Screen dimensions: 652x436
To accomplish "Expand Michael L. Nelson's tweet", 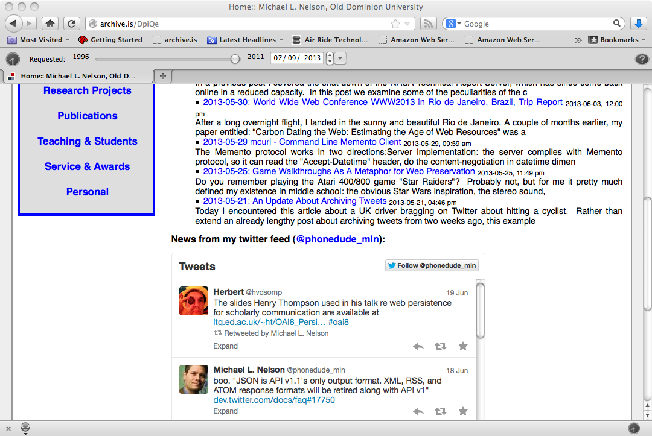I will pyautogui.click(x=225, y=411).
